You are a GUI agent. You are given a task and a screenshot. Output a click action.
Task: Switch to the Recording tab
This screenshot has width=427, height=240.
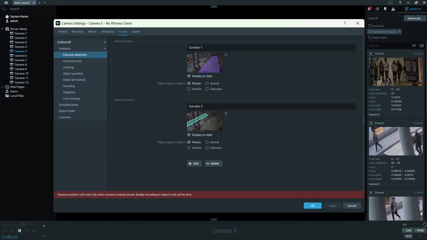(78, 31)
